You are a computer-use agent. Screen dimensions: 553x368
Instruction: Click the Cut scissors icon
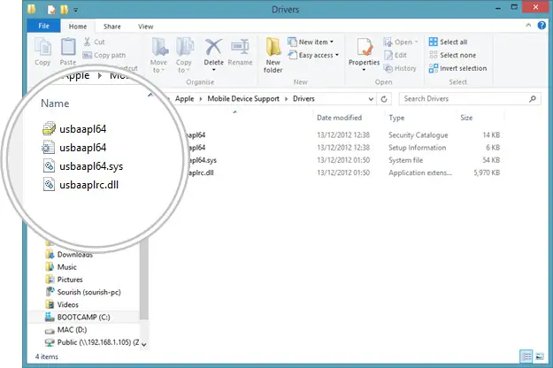coord(87,42)
